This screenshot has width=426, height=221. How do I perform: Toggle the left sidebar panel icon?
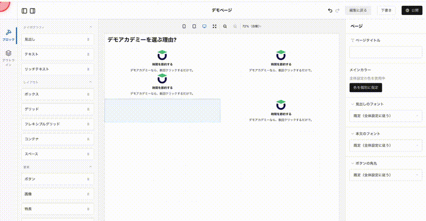coord(24,11)
